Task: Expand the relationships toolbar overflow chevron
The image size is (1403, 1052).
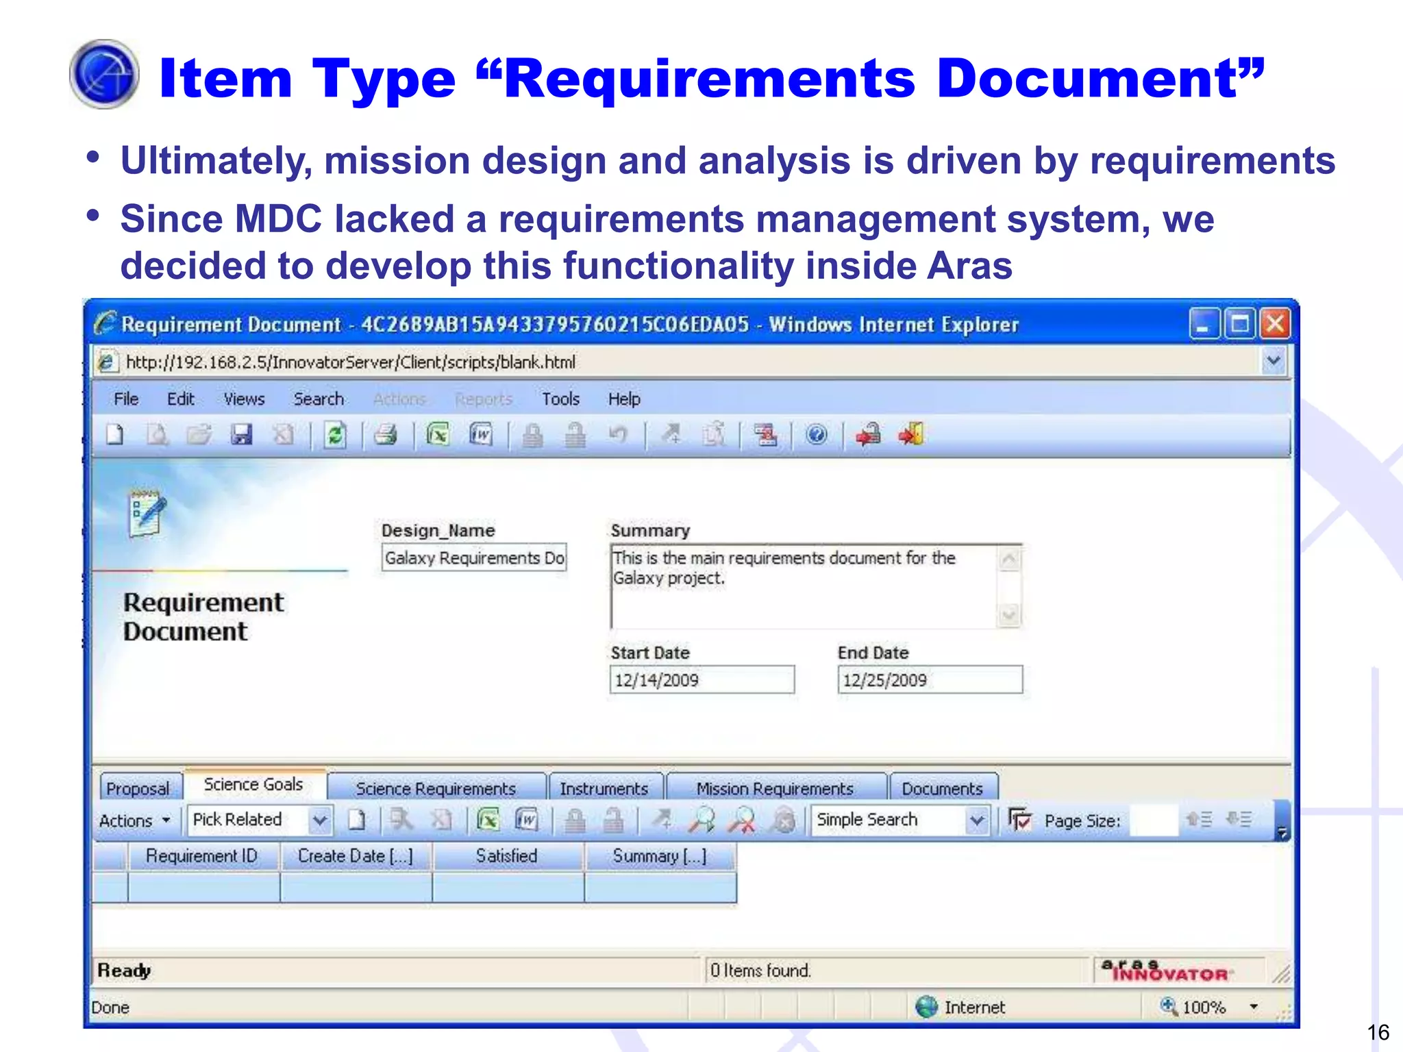Action: [1282, 832]
